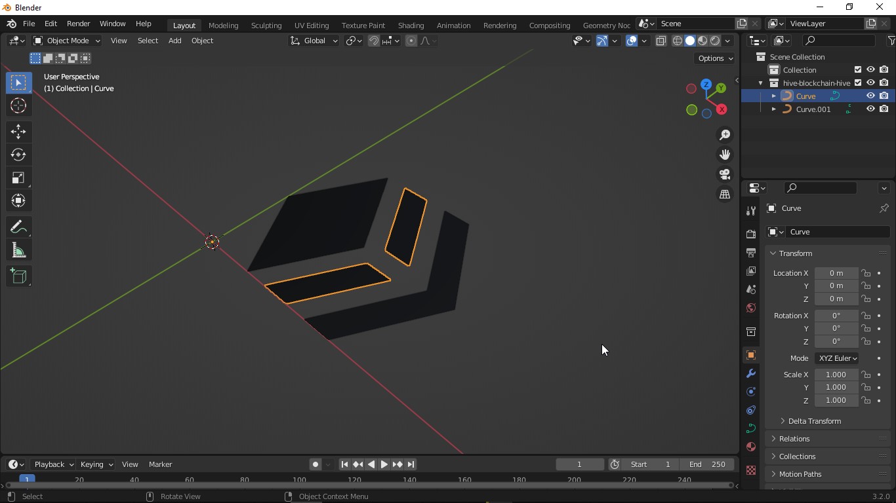This screenshot has width=896, height=503.
Task: Open Global transform orientation dropdown
Action: tap(314, 41)
